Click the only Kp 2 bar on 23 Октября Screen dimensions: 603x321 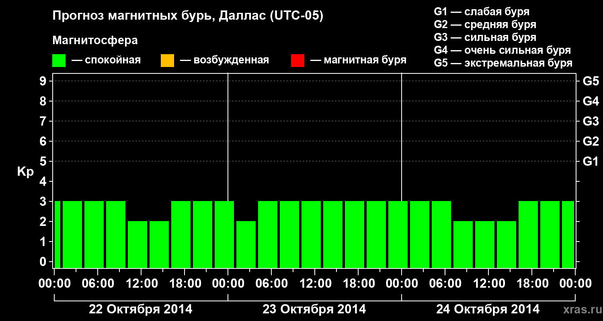[x=246, y=244]
